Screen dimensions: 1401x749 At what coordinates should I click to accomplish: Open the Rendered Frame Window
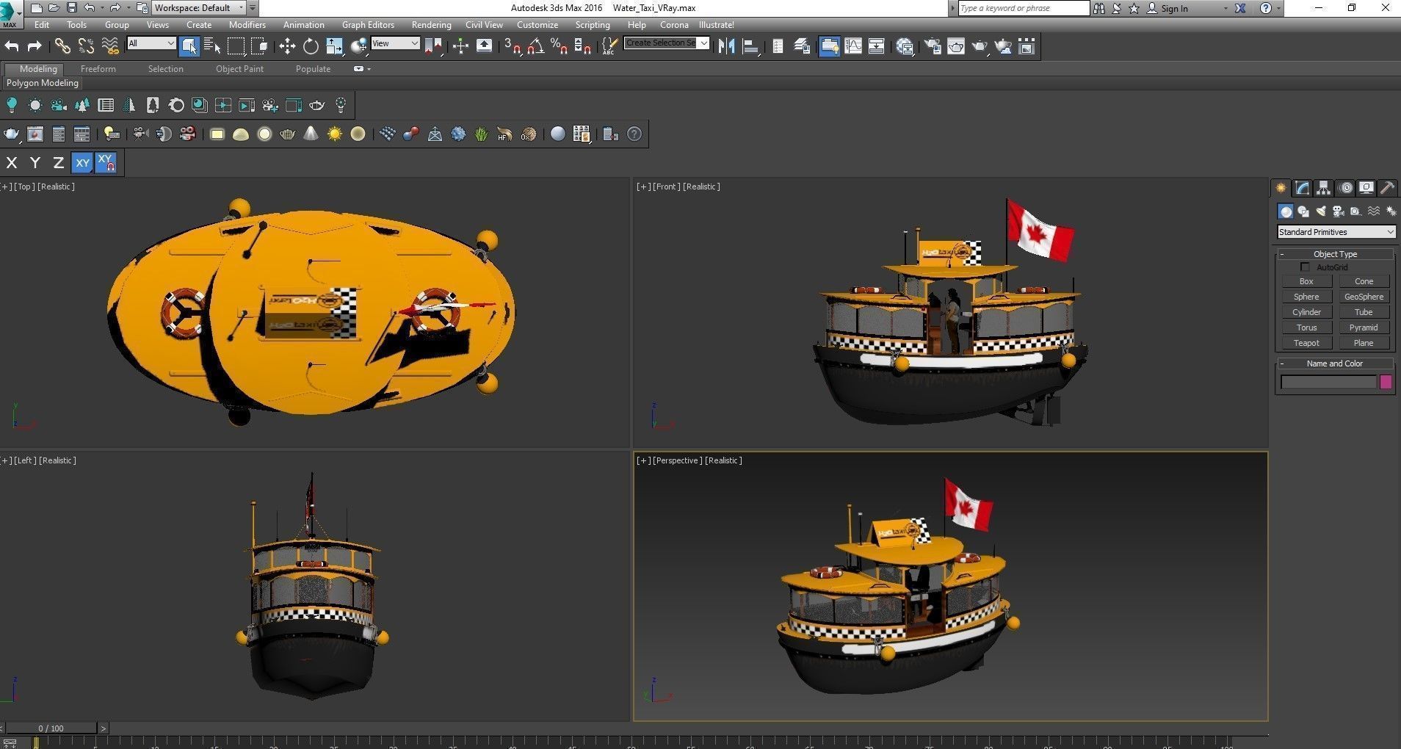pos(956,46)
